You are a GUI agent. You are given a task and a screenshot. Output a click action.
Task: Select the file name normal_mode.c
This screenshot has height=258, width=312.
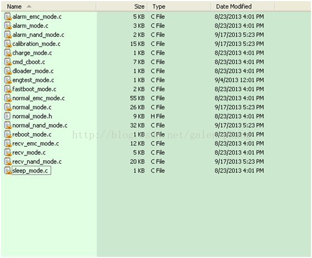(32, 107)
